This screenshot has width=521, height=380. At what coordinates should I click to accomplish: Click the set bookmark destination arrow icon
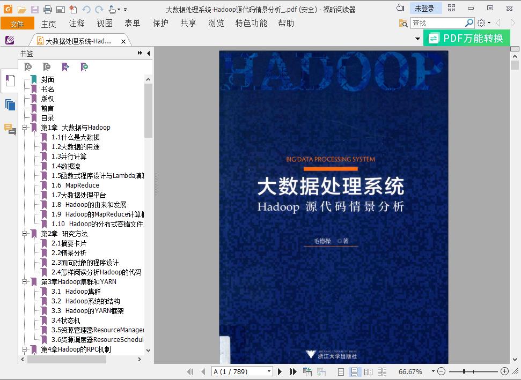[x=65, y=67]
